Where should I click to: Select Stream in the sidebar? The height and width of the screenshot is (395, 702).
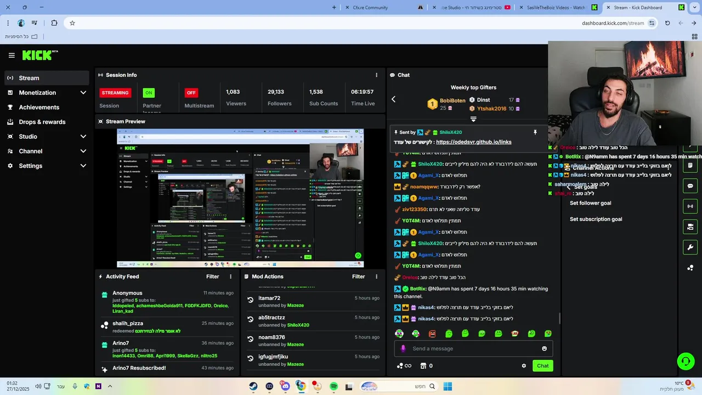(47, 78)
